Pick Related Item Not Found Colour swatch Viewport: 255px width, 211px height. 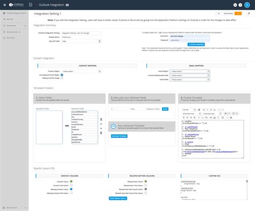pos(146,189)
